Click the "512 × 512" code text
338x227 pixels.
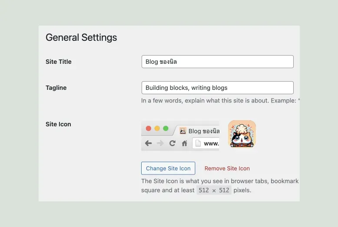214,190
